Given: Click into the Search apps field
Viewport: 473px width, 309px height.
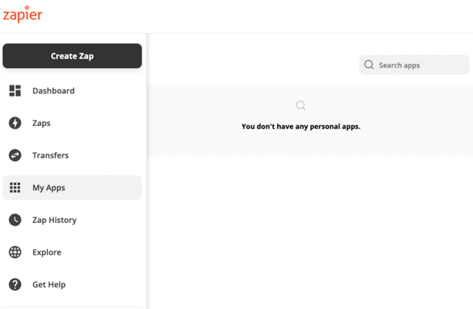Looking at the screenshot, I should coord(414,65).
